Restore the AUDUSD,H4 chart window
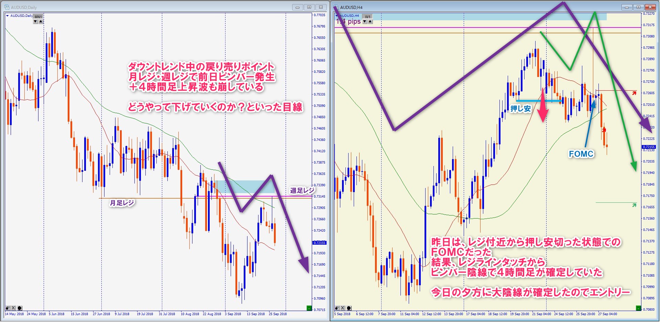 click(638, 7)
